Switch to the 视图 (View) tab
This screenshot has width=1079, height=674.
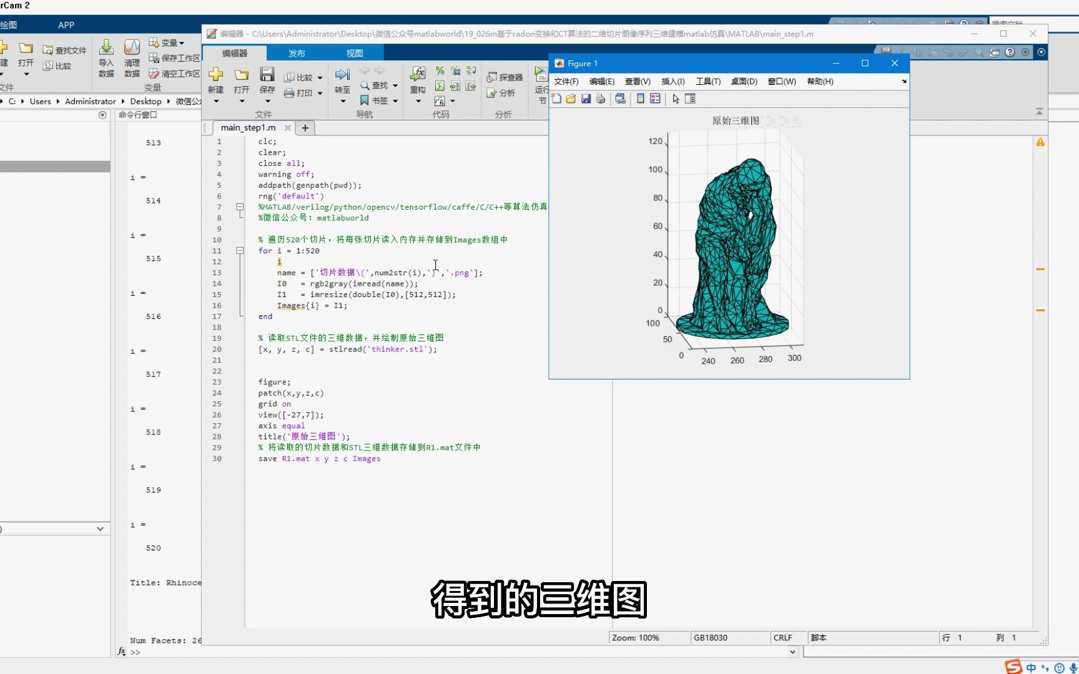(x=355, y=53)
